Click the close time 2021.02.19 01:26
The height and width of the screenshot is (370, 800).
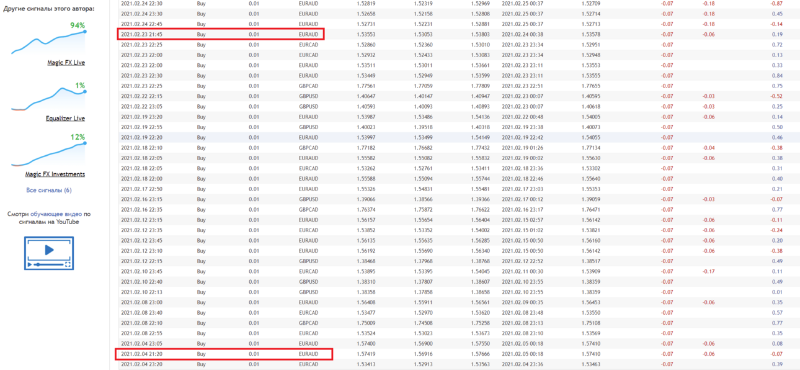tap(522, 148)
